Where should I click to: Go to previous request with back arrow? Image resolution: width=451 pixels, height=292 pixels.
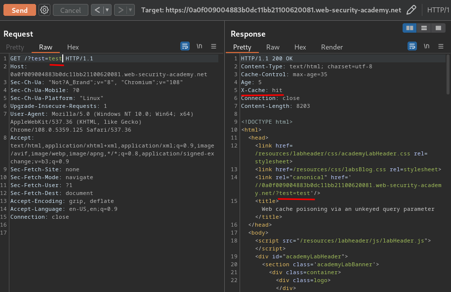point(97,10)
